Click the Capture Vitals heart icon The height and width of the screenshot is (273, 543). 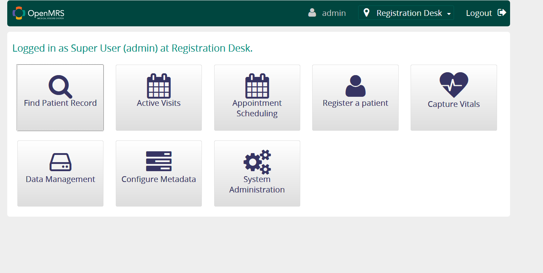click(x=454, y=85)
